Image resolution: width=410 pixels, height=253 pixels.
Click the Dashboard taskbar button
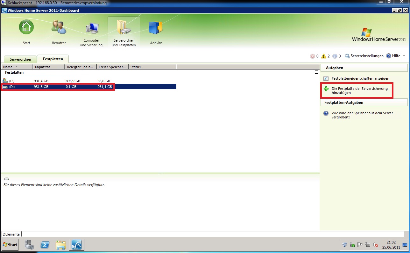tap(77, 245)
